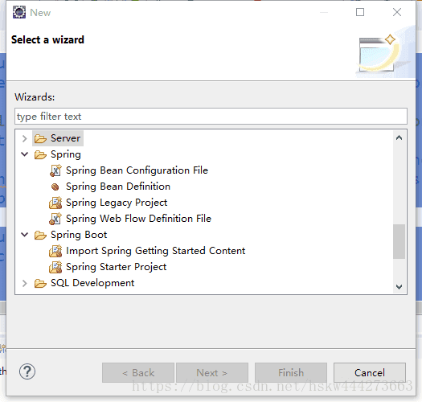The height and width of the screenshot is (402, 422).
Task: Click the Next button
Action: point(212,372)
